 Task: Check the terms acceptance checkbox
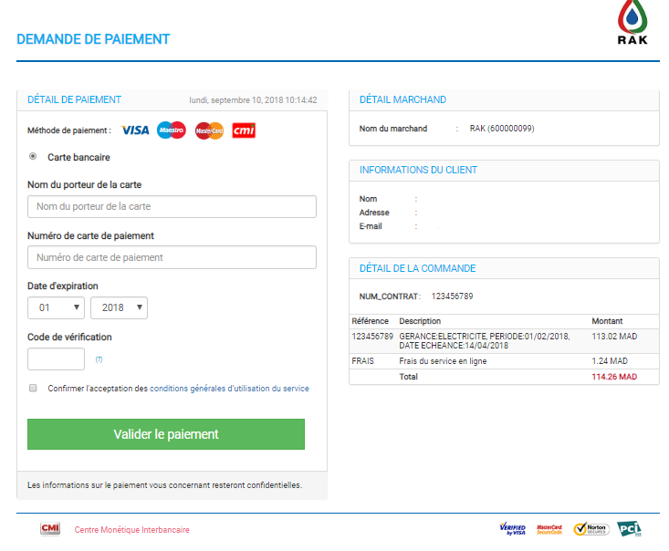(34, 388)
